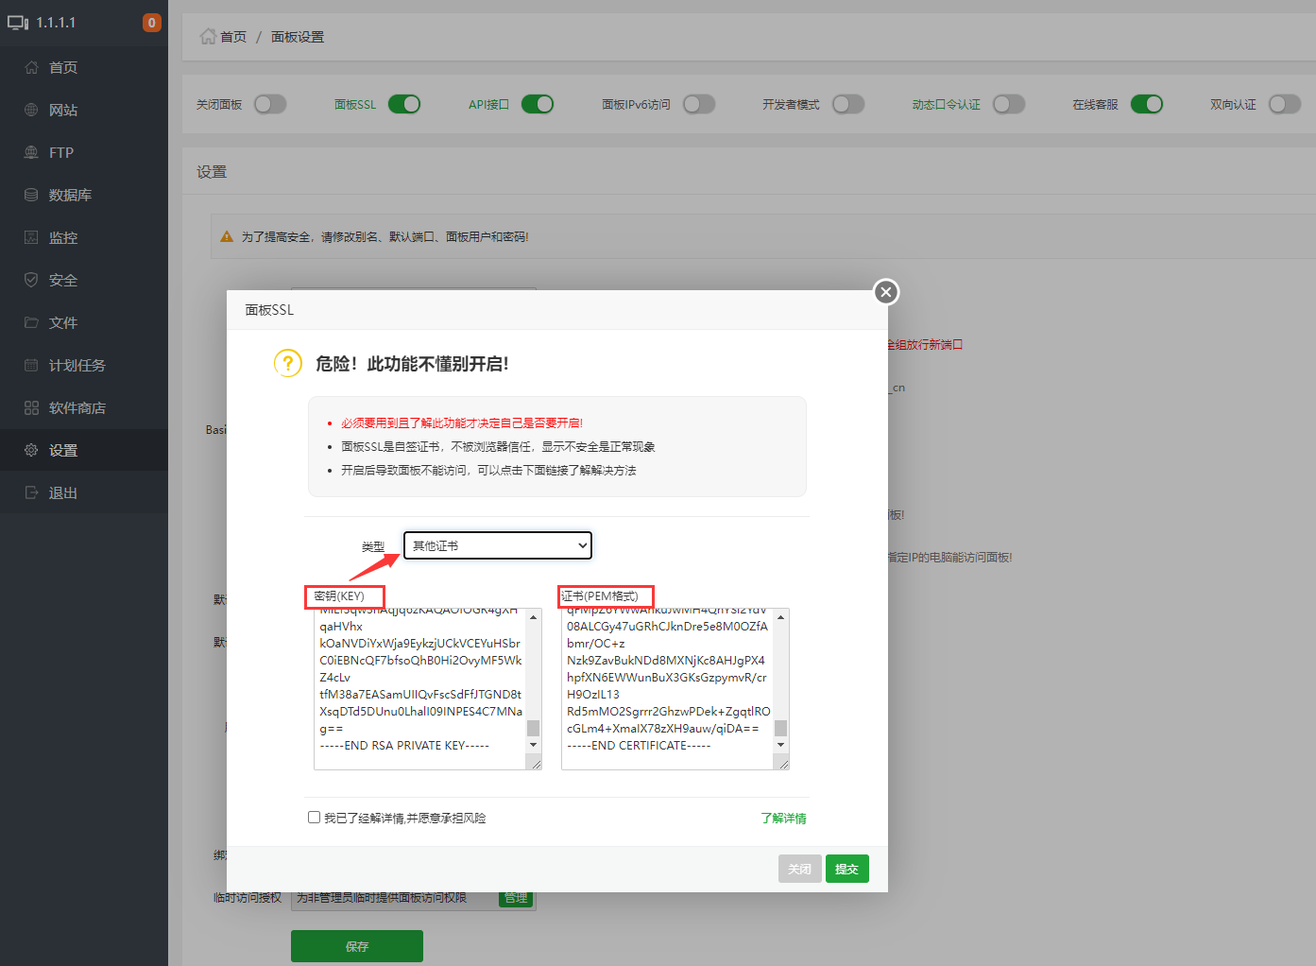The height and width of the screenshot is (966, 1316).
Task: Open 监控 in the sidebar menu
Action: (x=84, y=237)
